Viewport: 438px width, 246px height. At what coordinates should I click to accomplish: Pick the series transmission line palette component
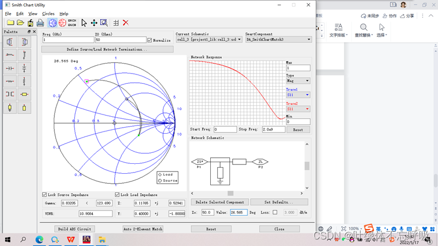(24, 94)
